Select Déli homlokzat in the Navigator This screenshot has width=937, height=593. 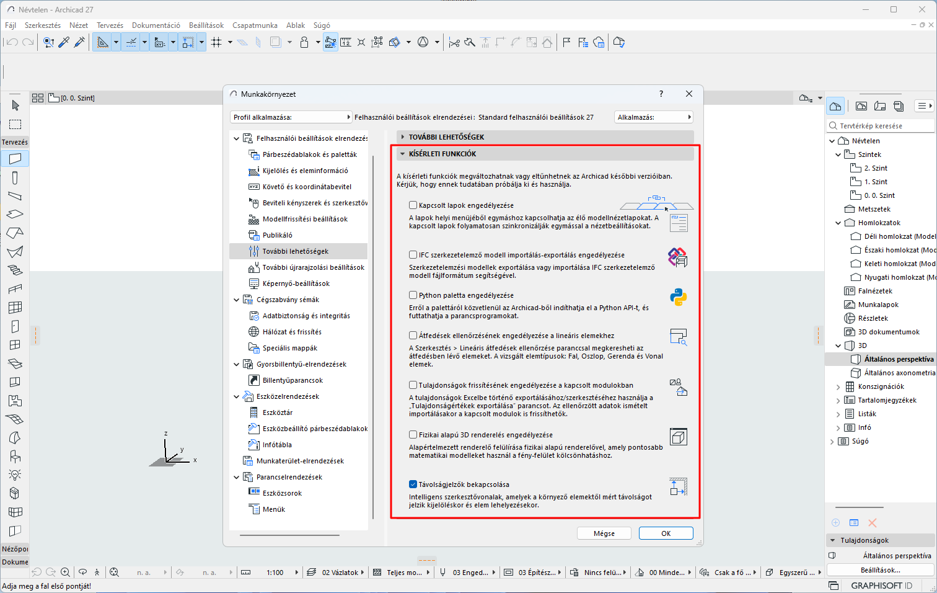(x=900, y=236)
